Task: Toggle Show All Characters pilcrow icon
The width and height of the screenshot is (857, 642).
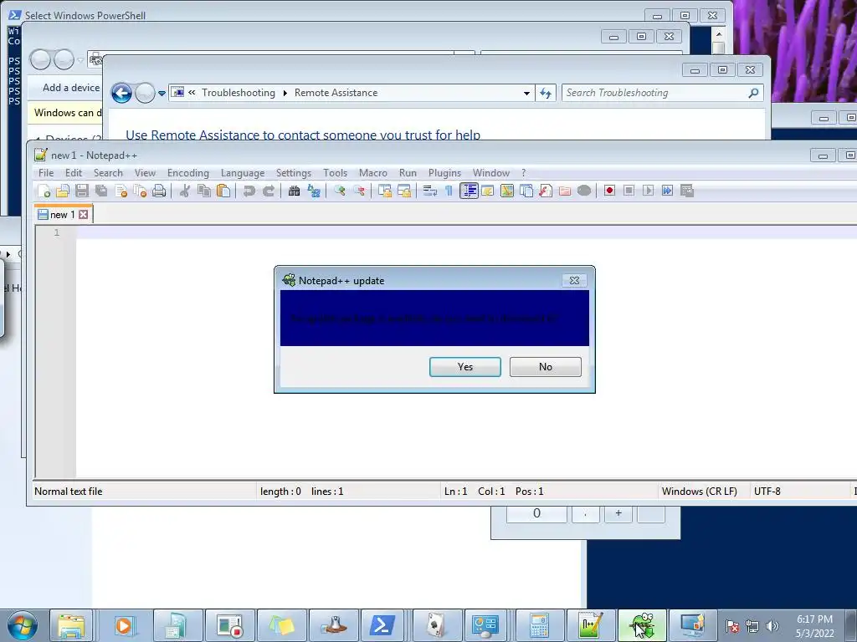Action: [x=449, y=191]
